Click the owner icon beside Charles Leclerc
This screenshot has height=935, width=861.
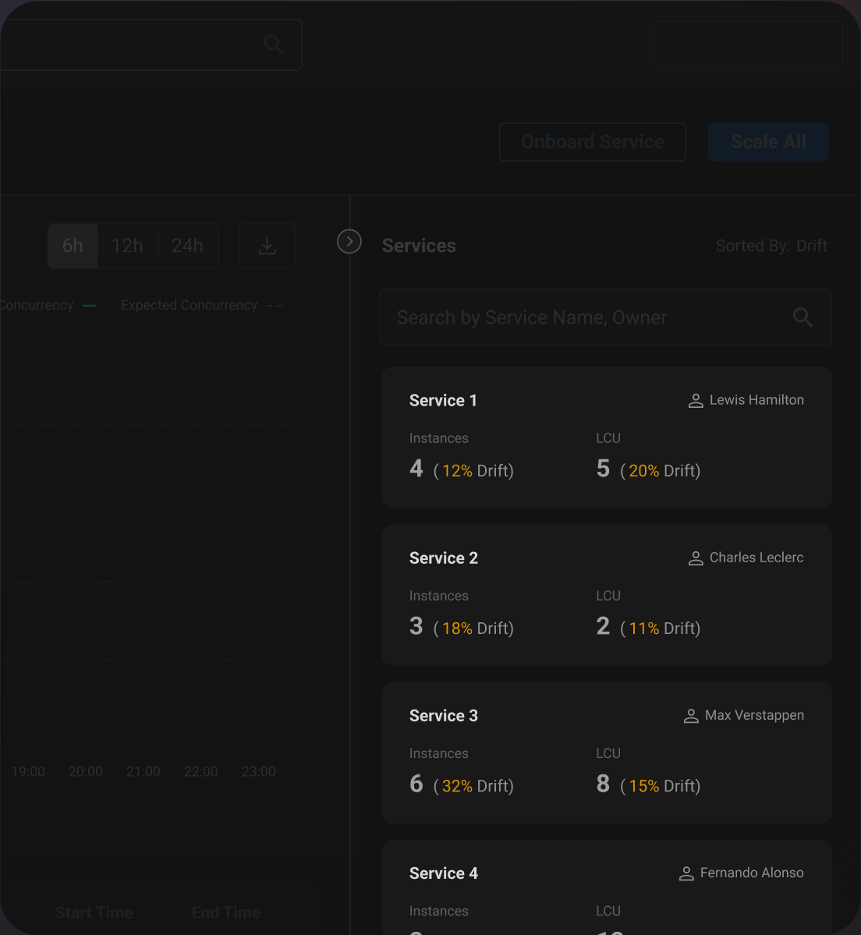[x=695, y=558]
